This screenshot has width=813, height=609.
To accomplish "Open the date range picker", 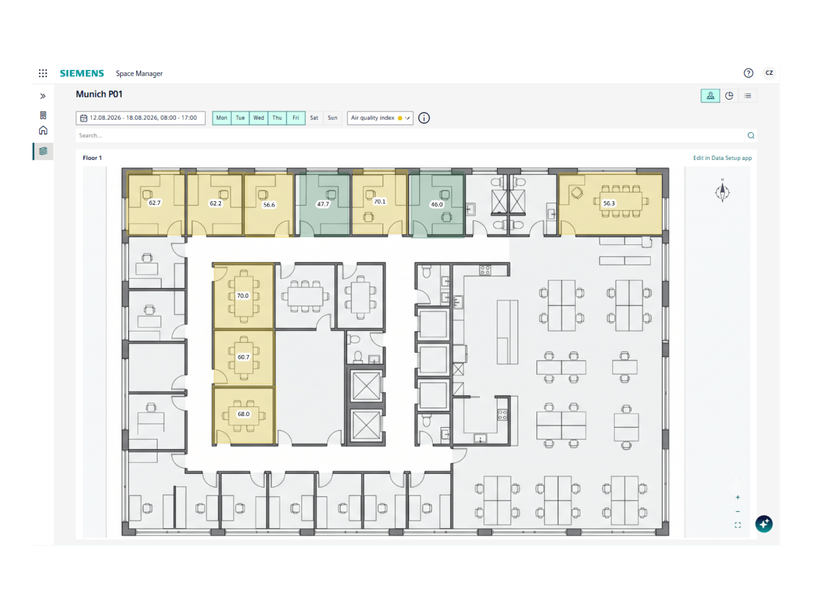I will 141,118.
